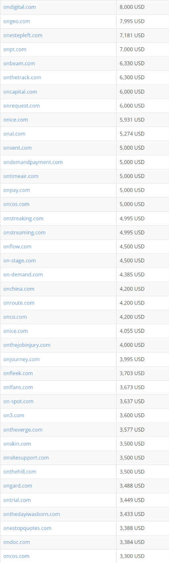Open the onfleek.com link

(x=18, y=373)
